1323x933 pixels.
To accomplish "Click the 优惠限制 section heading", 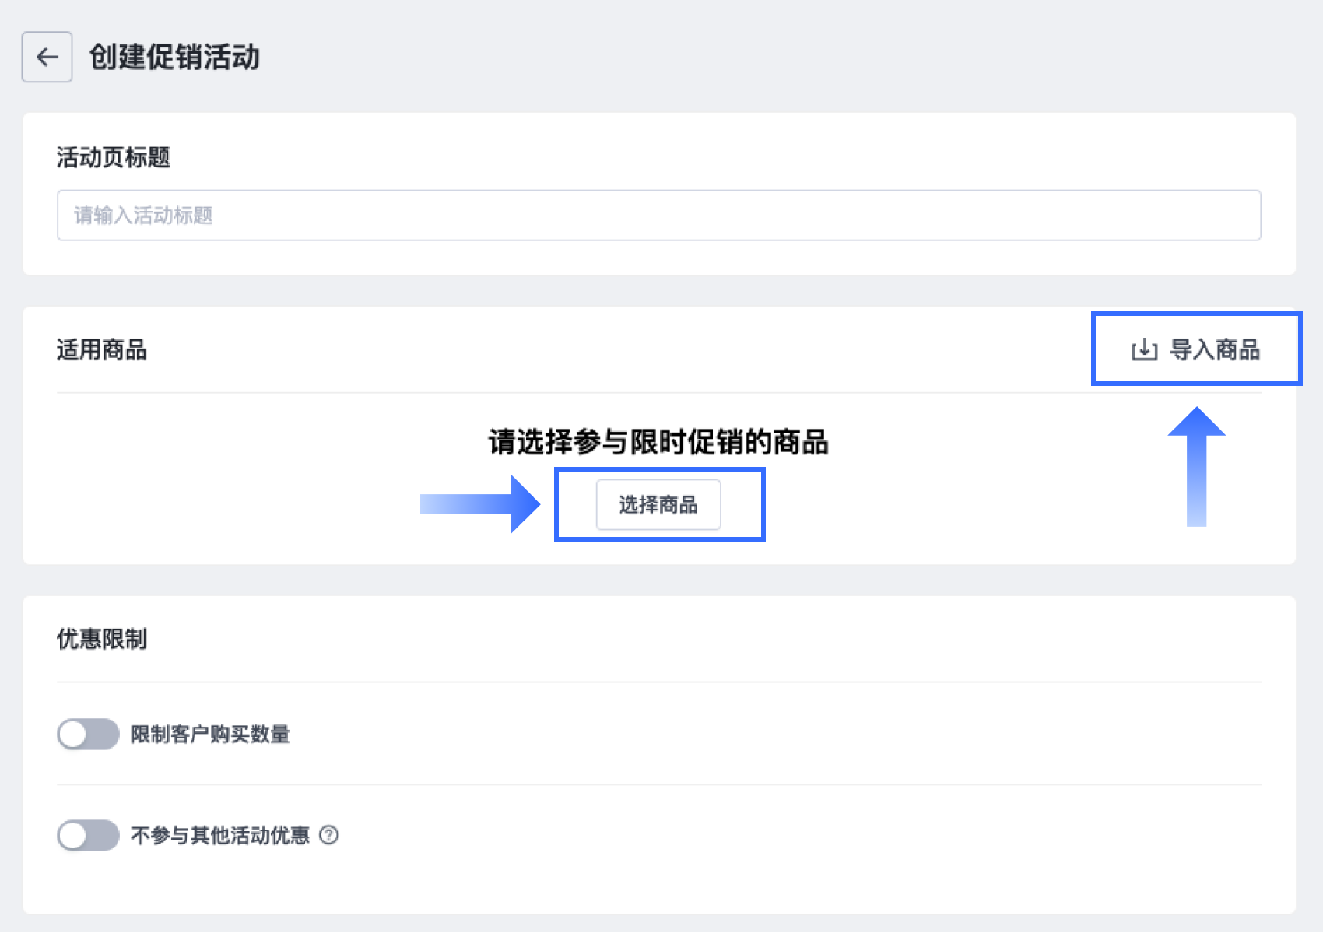I will tap(102, 639).
